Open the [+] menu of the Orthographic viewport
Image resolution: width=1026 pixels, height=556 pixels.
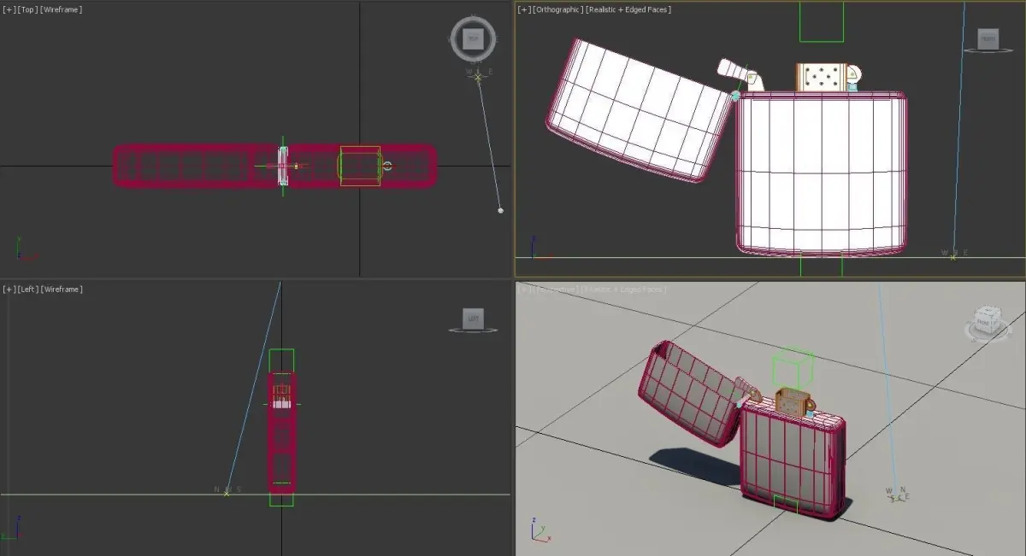click(523, 9)
